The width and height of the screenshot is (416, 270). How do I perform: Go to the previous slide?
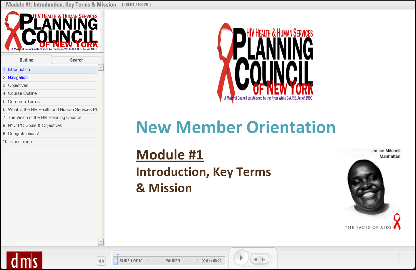point(256,259)
